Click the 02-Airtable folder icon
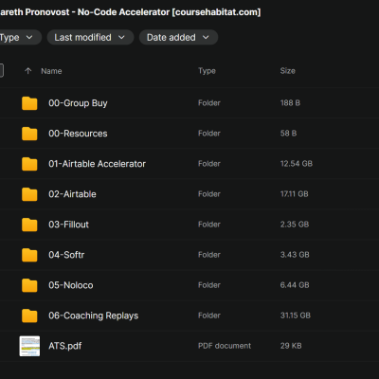Viewport: 379px width, 379px height. (29, 194)
